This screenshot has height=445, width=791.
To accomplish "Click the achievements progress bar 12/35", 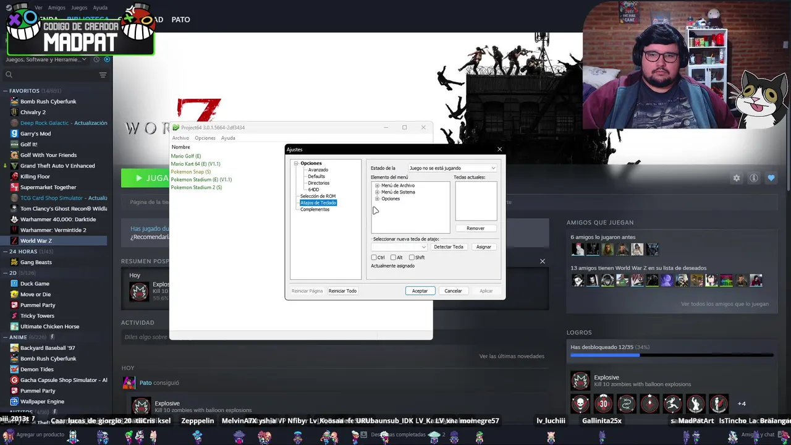I will tap(672, 355).
